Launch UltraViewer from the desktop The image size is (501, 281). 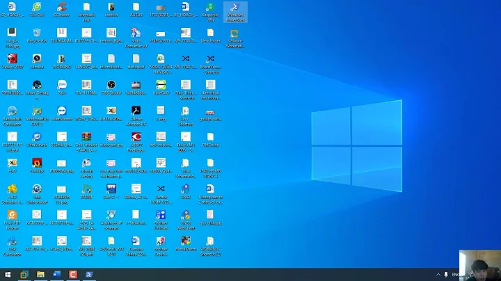37,140
